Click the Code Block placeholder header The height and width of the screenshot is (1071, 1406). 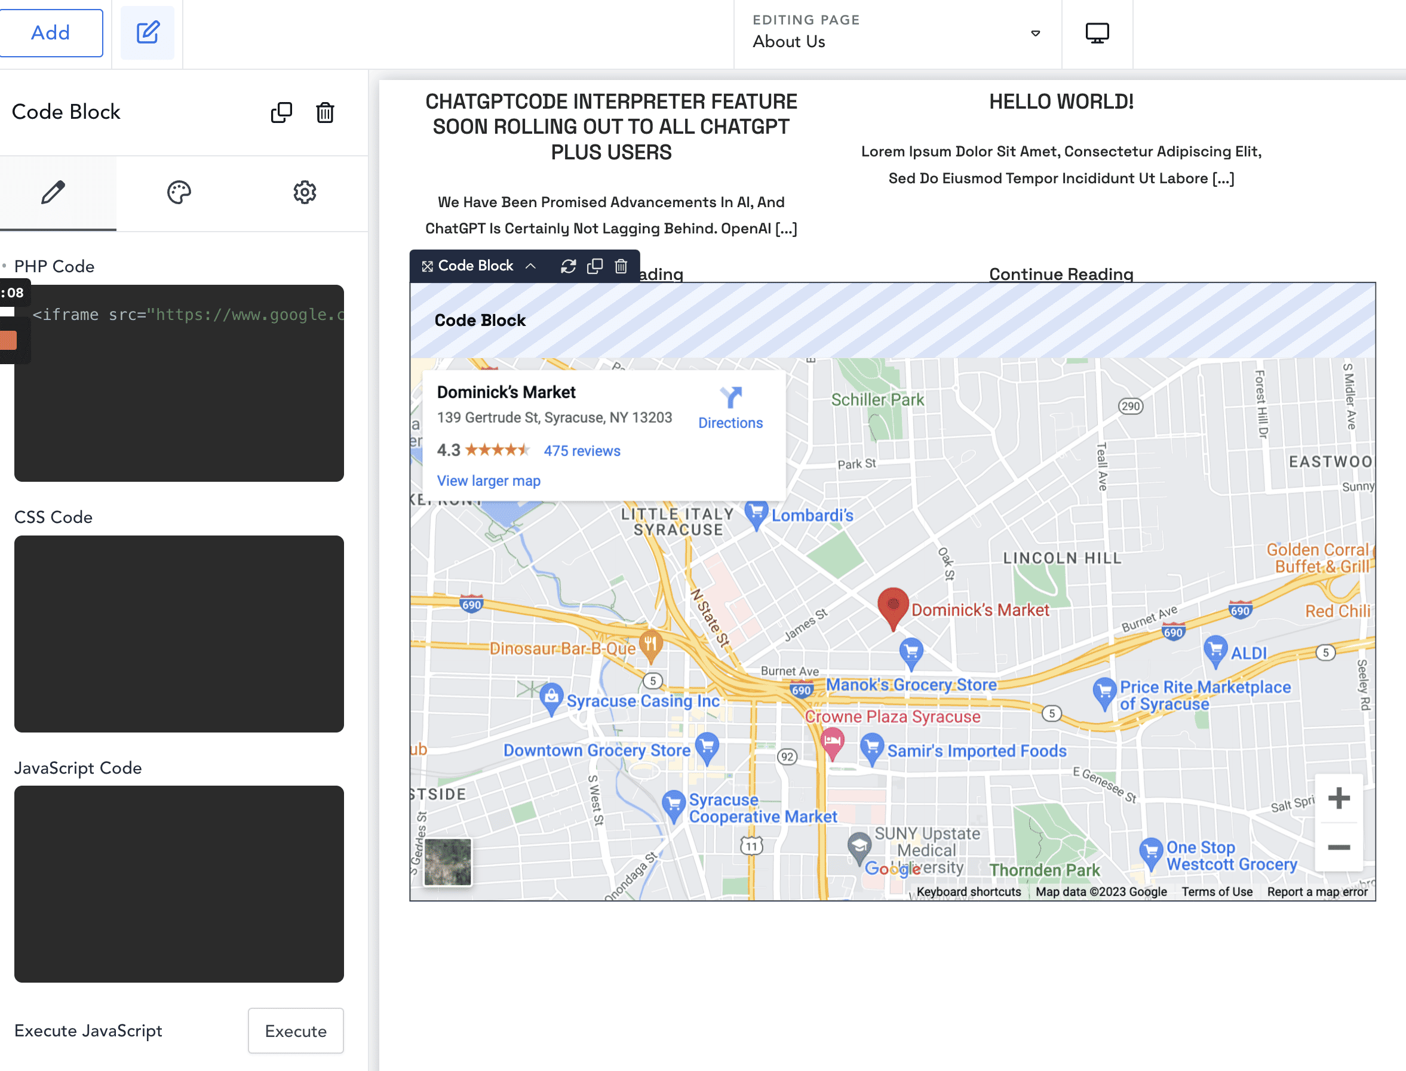[892, 321]
